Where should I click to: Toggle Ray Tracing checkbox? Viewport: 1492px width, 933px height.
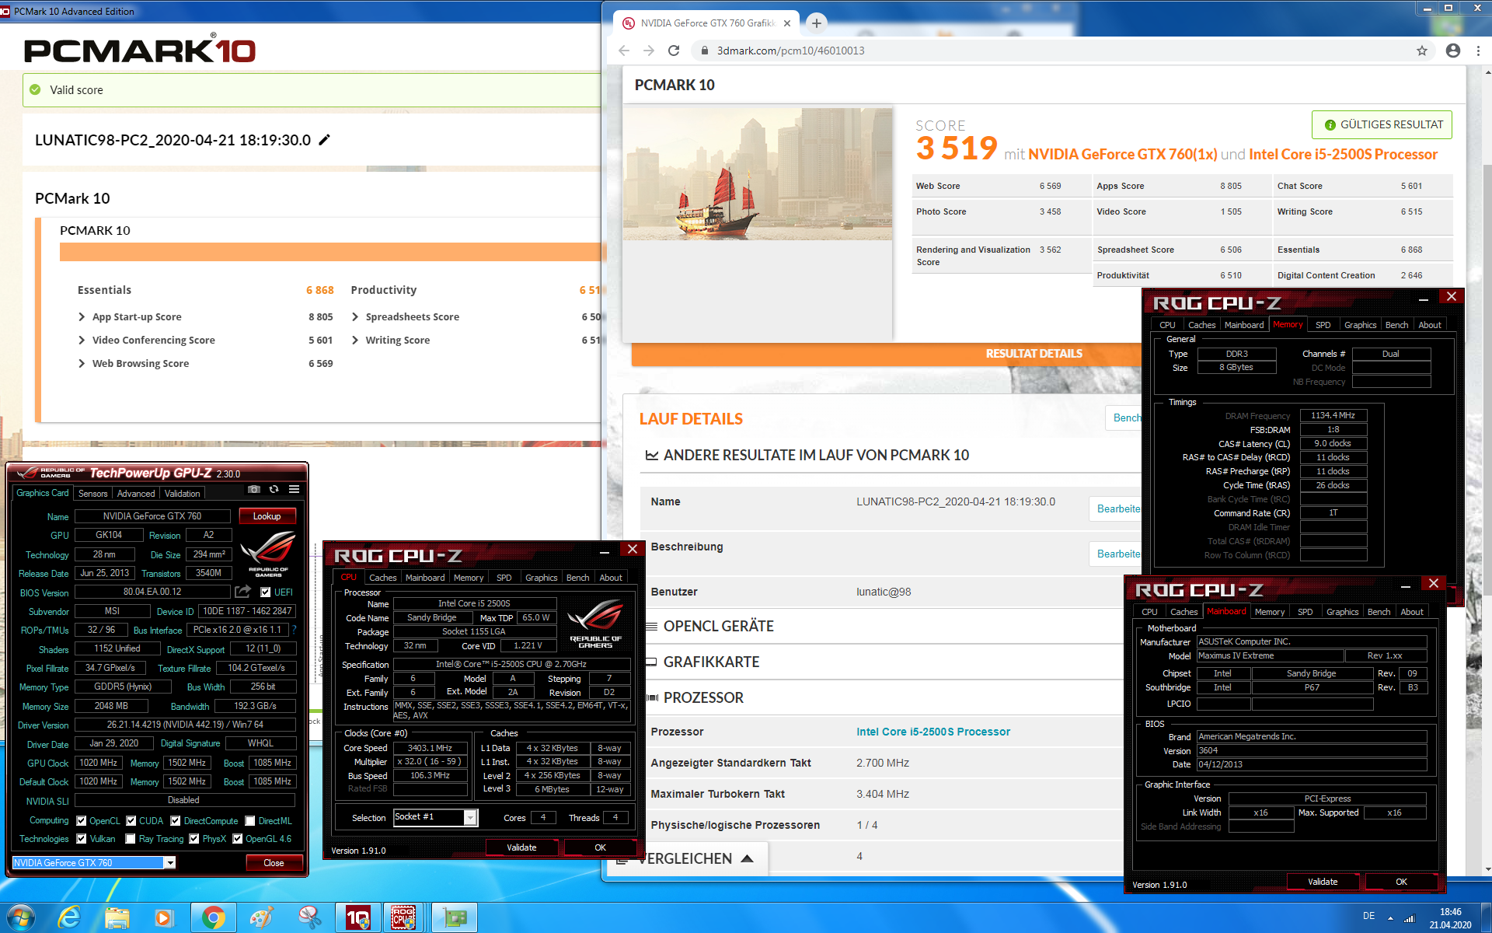[131, 838]
